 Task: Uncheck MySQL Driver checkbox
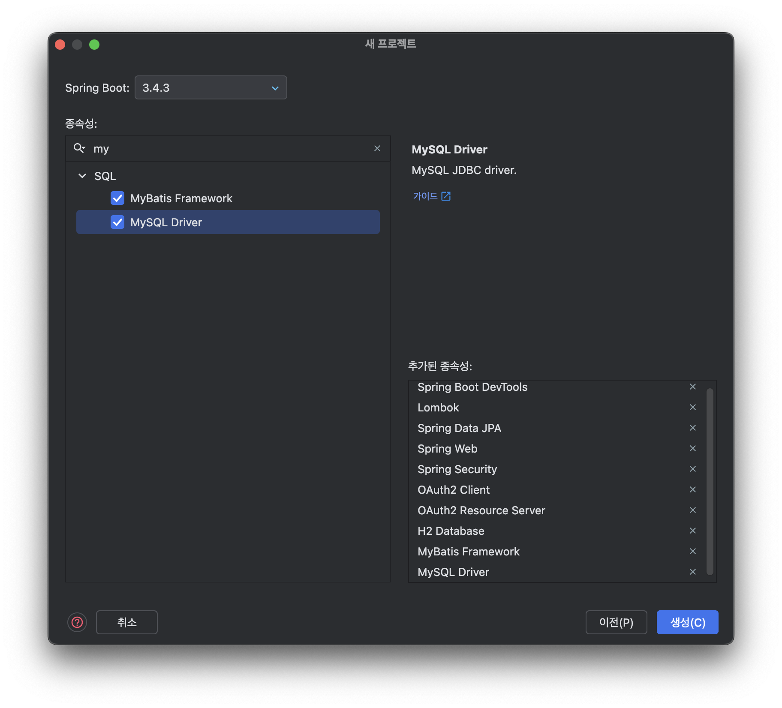coord(117,222)
